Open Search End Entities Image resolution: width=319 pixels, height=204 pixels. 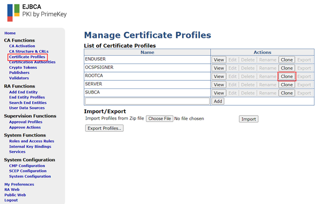point(28,103)
